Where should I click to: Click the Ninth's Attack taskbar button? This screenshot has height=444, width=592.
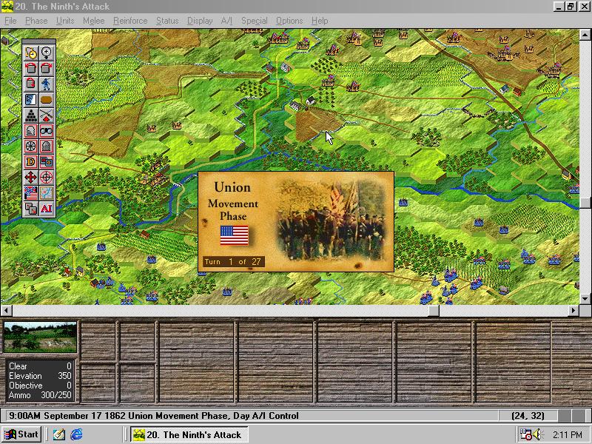click(188, 434)
